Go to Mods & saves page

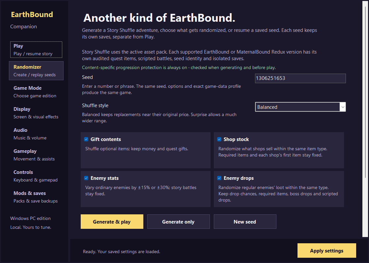(36, 197)
